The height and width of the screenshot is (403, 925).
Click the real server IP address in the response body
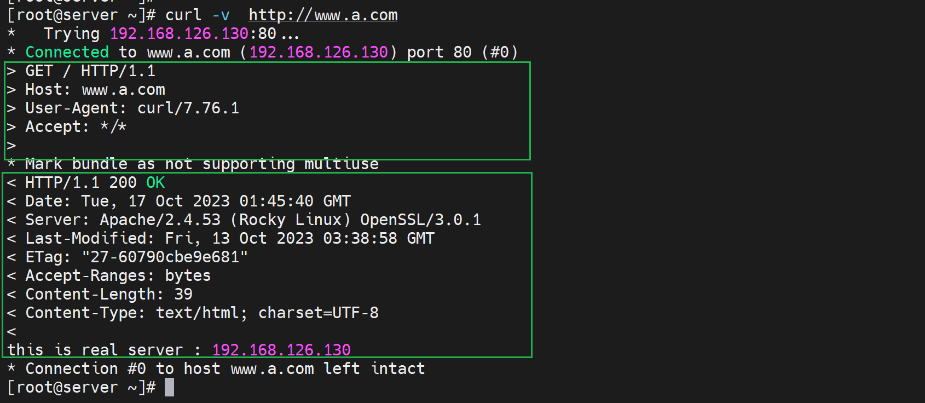click(281, 350)
